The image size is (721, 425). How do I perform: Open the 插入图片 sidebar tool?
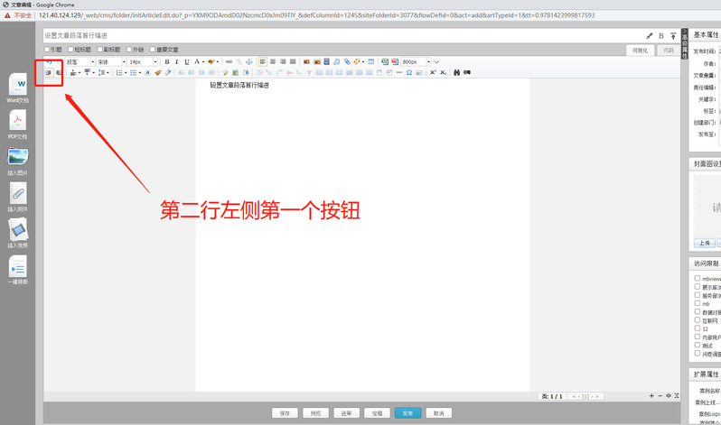pyautogui.click(x=18, y=156)
